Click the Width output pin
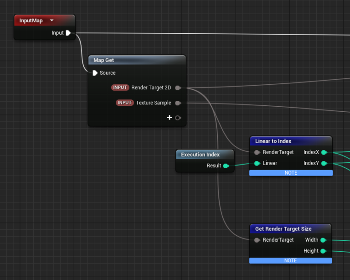 coord(323,240)
